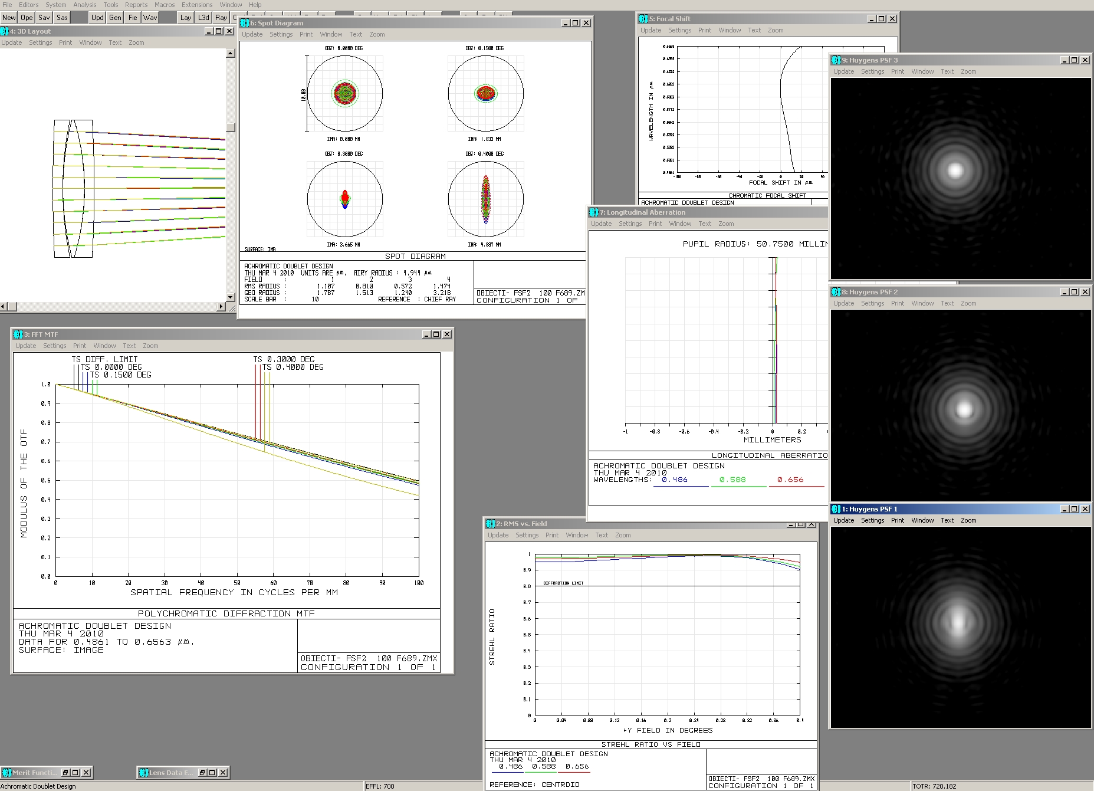1094x791 pixels.
Task: Maximize the FFT MTF window
Action: (x=436, y=334)
